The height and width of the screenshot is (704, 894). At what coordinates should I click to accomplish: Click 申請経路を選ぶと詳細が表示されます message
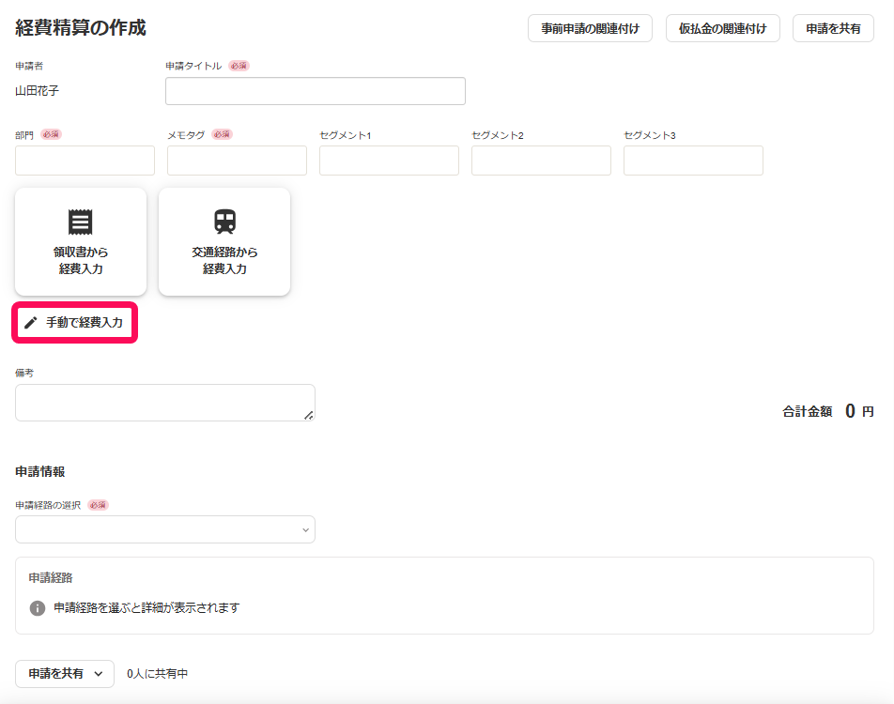click(146, 608)
